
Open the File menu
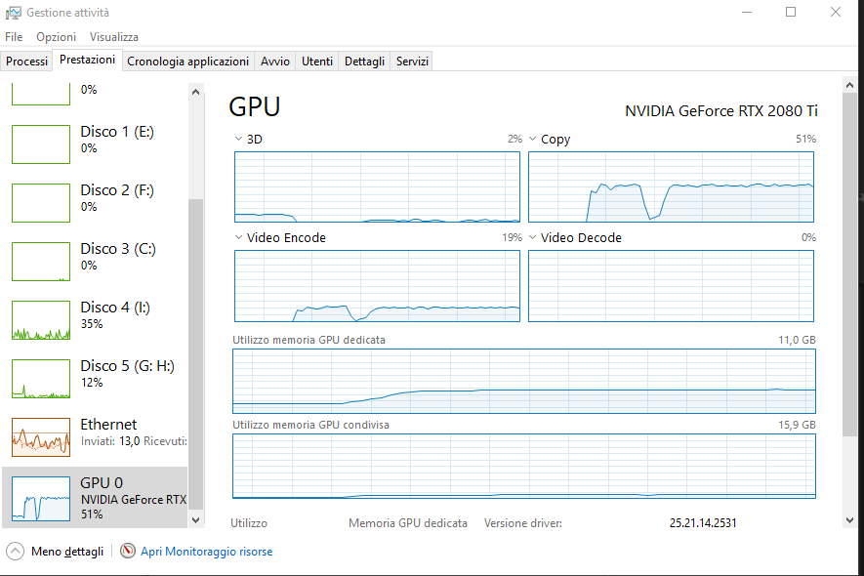(14, 36)
